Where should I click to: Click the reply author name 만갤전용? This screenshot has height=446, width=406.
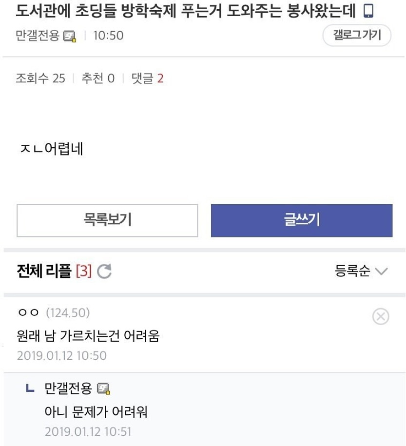tap(68, 388)
